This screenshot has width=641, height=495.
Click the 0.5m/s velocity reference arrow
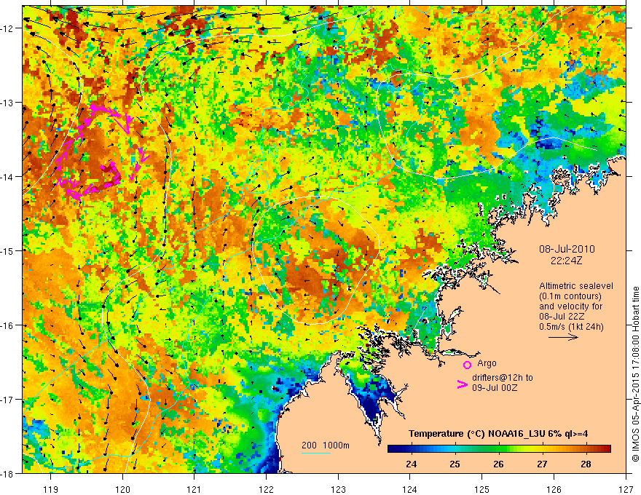click(x=563, y=337)
